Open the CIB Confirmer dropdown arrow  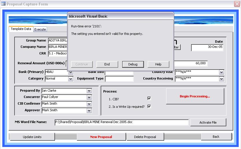point(89,104)
